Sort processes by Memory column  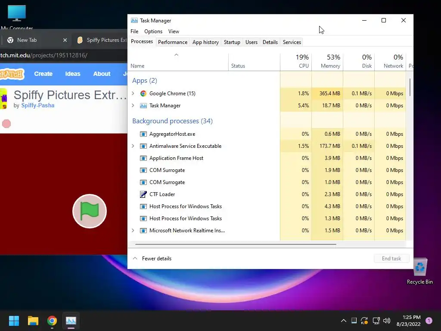point(327,62)
